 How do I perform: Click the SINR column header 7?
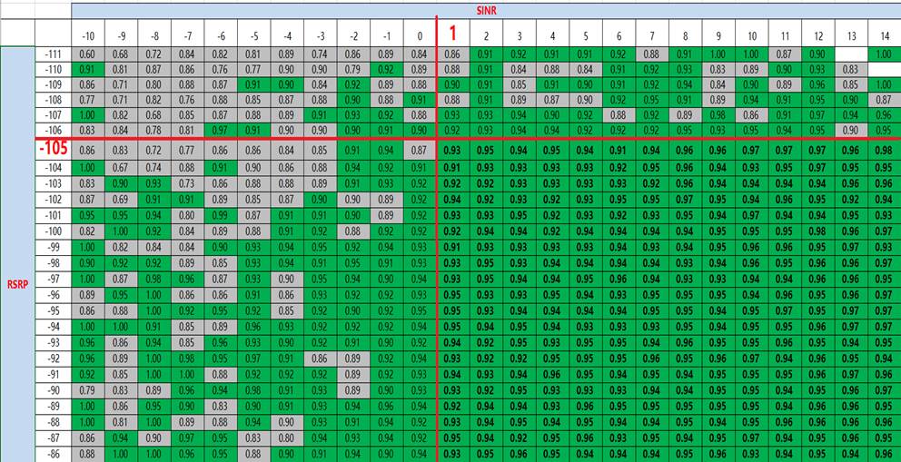click(x=650, y=35)
